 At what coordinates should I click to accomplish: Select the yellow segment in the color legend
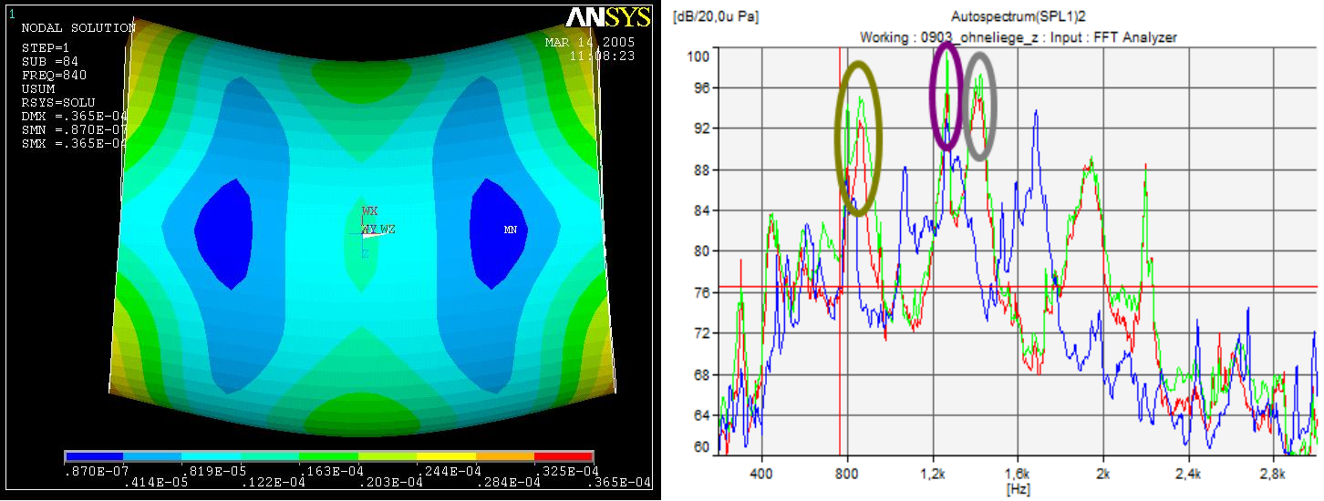pos(446,456)
